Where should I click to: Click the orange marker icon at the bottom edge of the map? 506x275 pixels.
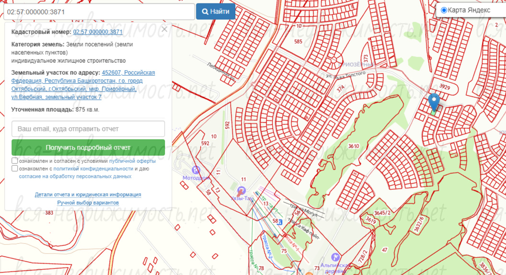pos(310,273)
